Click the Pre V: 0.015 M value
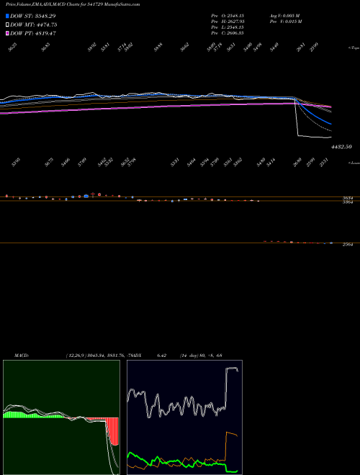 [x=285, y=22]
